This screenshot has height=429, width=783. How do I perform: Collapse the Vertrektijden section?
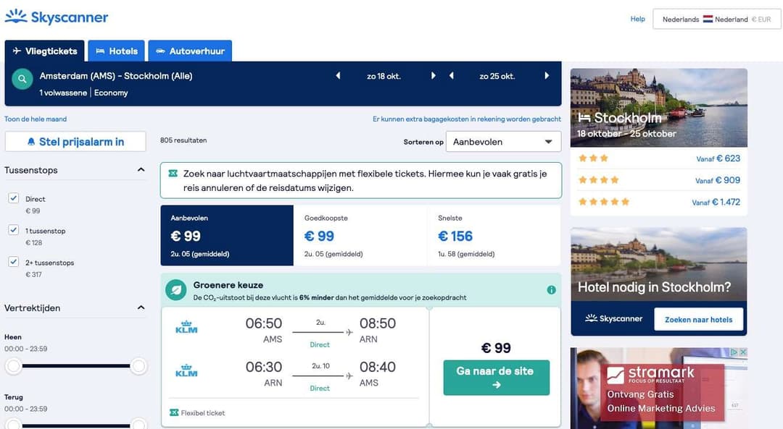pos(141,307)
